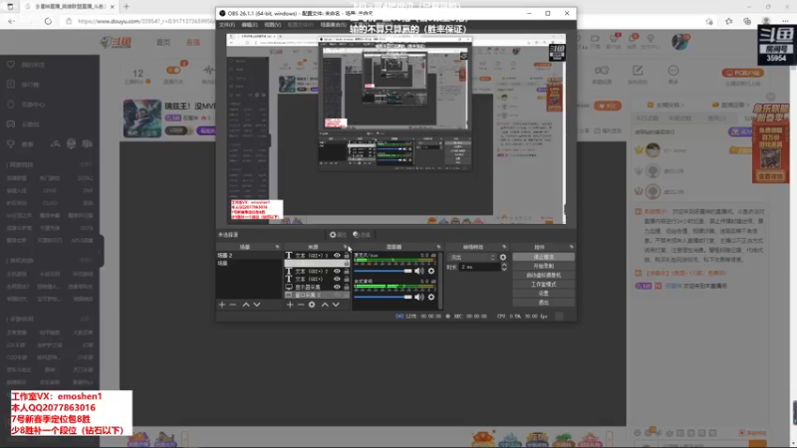The image size is (797, 448).
Task: Click the orange PC client button on Douyu
Action: pos(743,73)
